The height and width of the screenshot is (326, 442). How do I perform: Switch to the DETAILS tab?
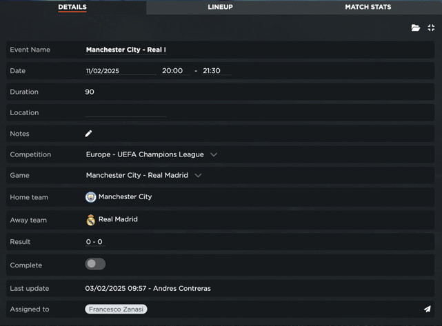72,7
